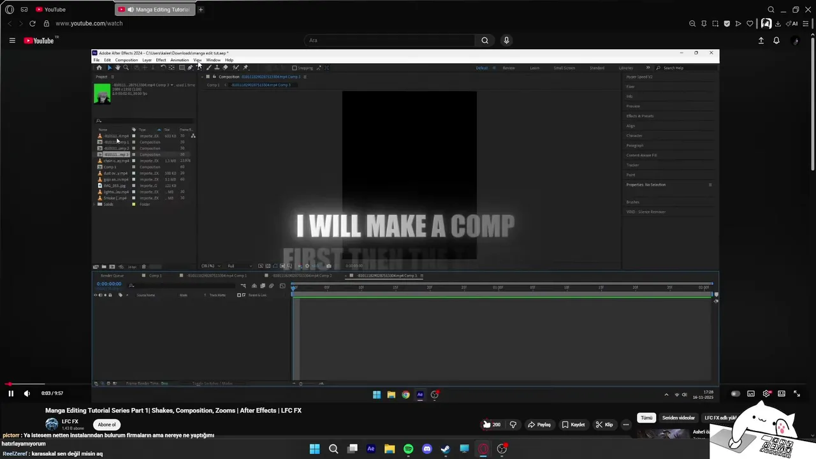Select the Clone Stamp tool
The width and height of the screenshot is (816, 459).
click(217, 68)
